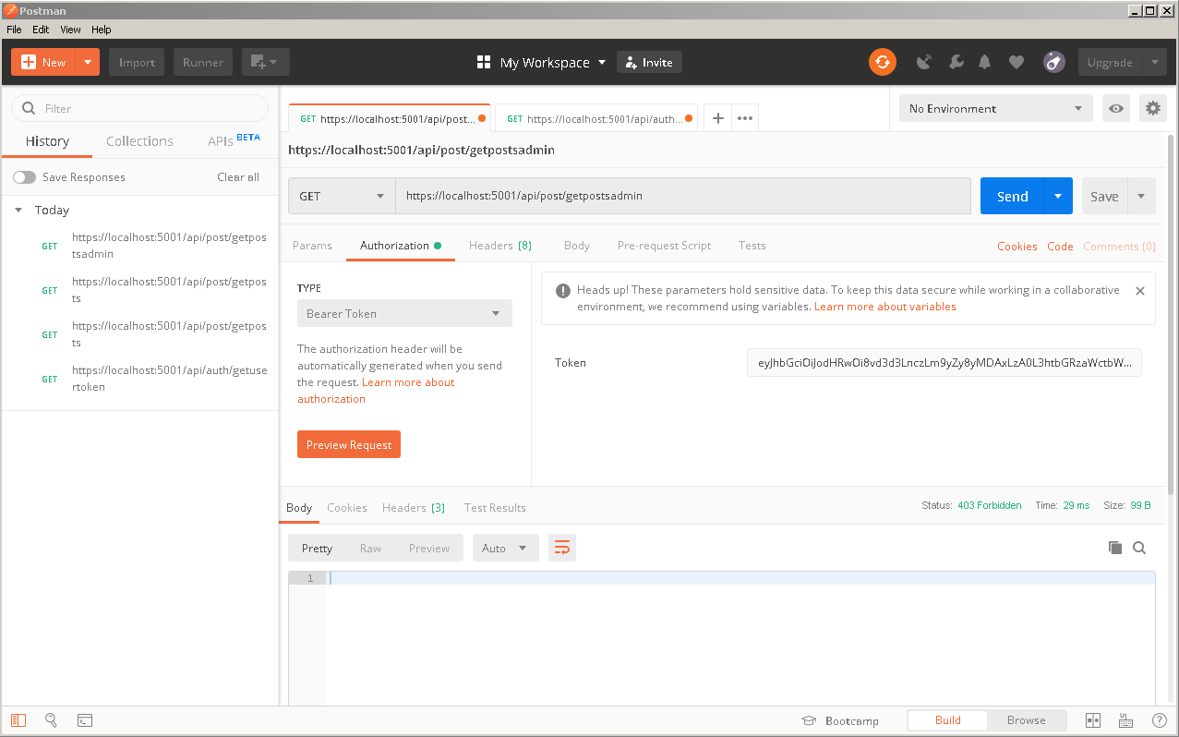Viewport: 1179px width, 737px height.
Task: Change the GET method dropdown
Action: pyautogui.click(x=342, y=196)
